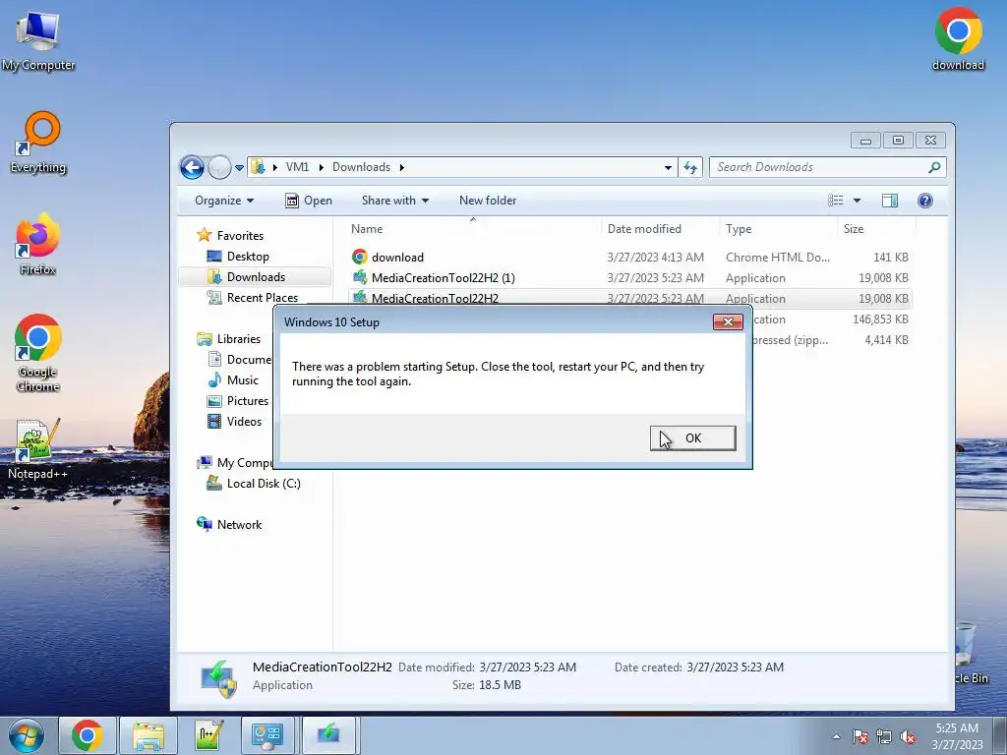Toggle the preview pane icon

tap(889, 201)
